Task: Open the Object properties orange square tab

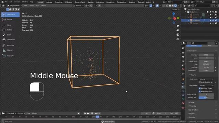Action: point(183,79)
